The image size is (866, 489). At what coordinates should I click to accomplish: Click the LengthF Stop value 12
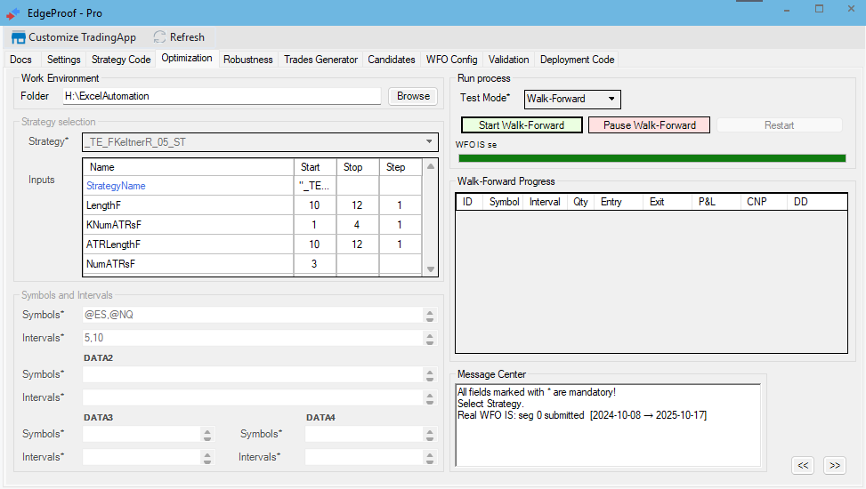[357, 205]
